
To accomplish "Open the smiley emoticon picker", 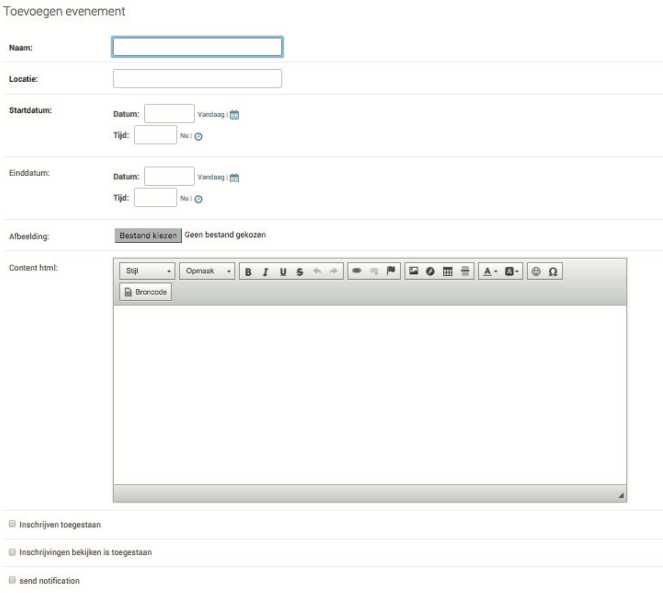I will pyautogui.click(x=536, y=271).
